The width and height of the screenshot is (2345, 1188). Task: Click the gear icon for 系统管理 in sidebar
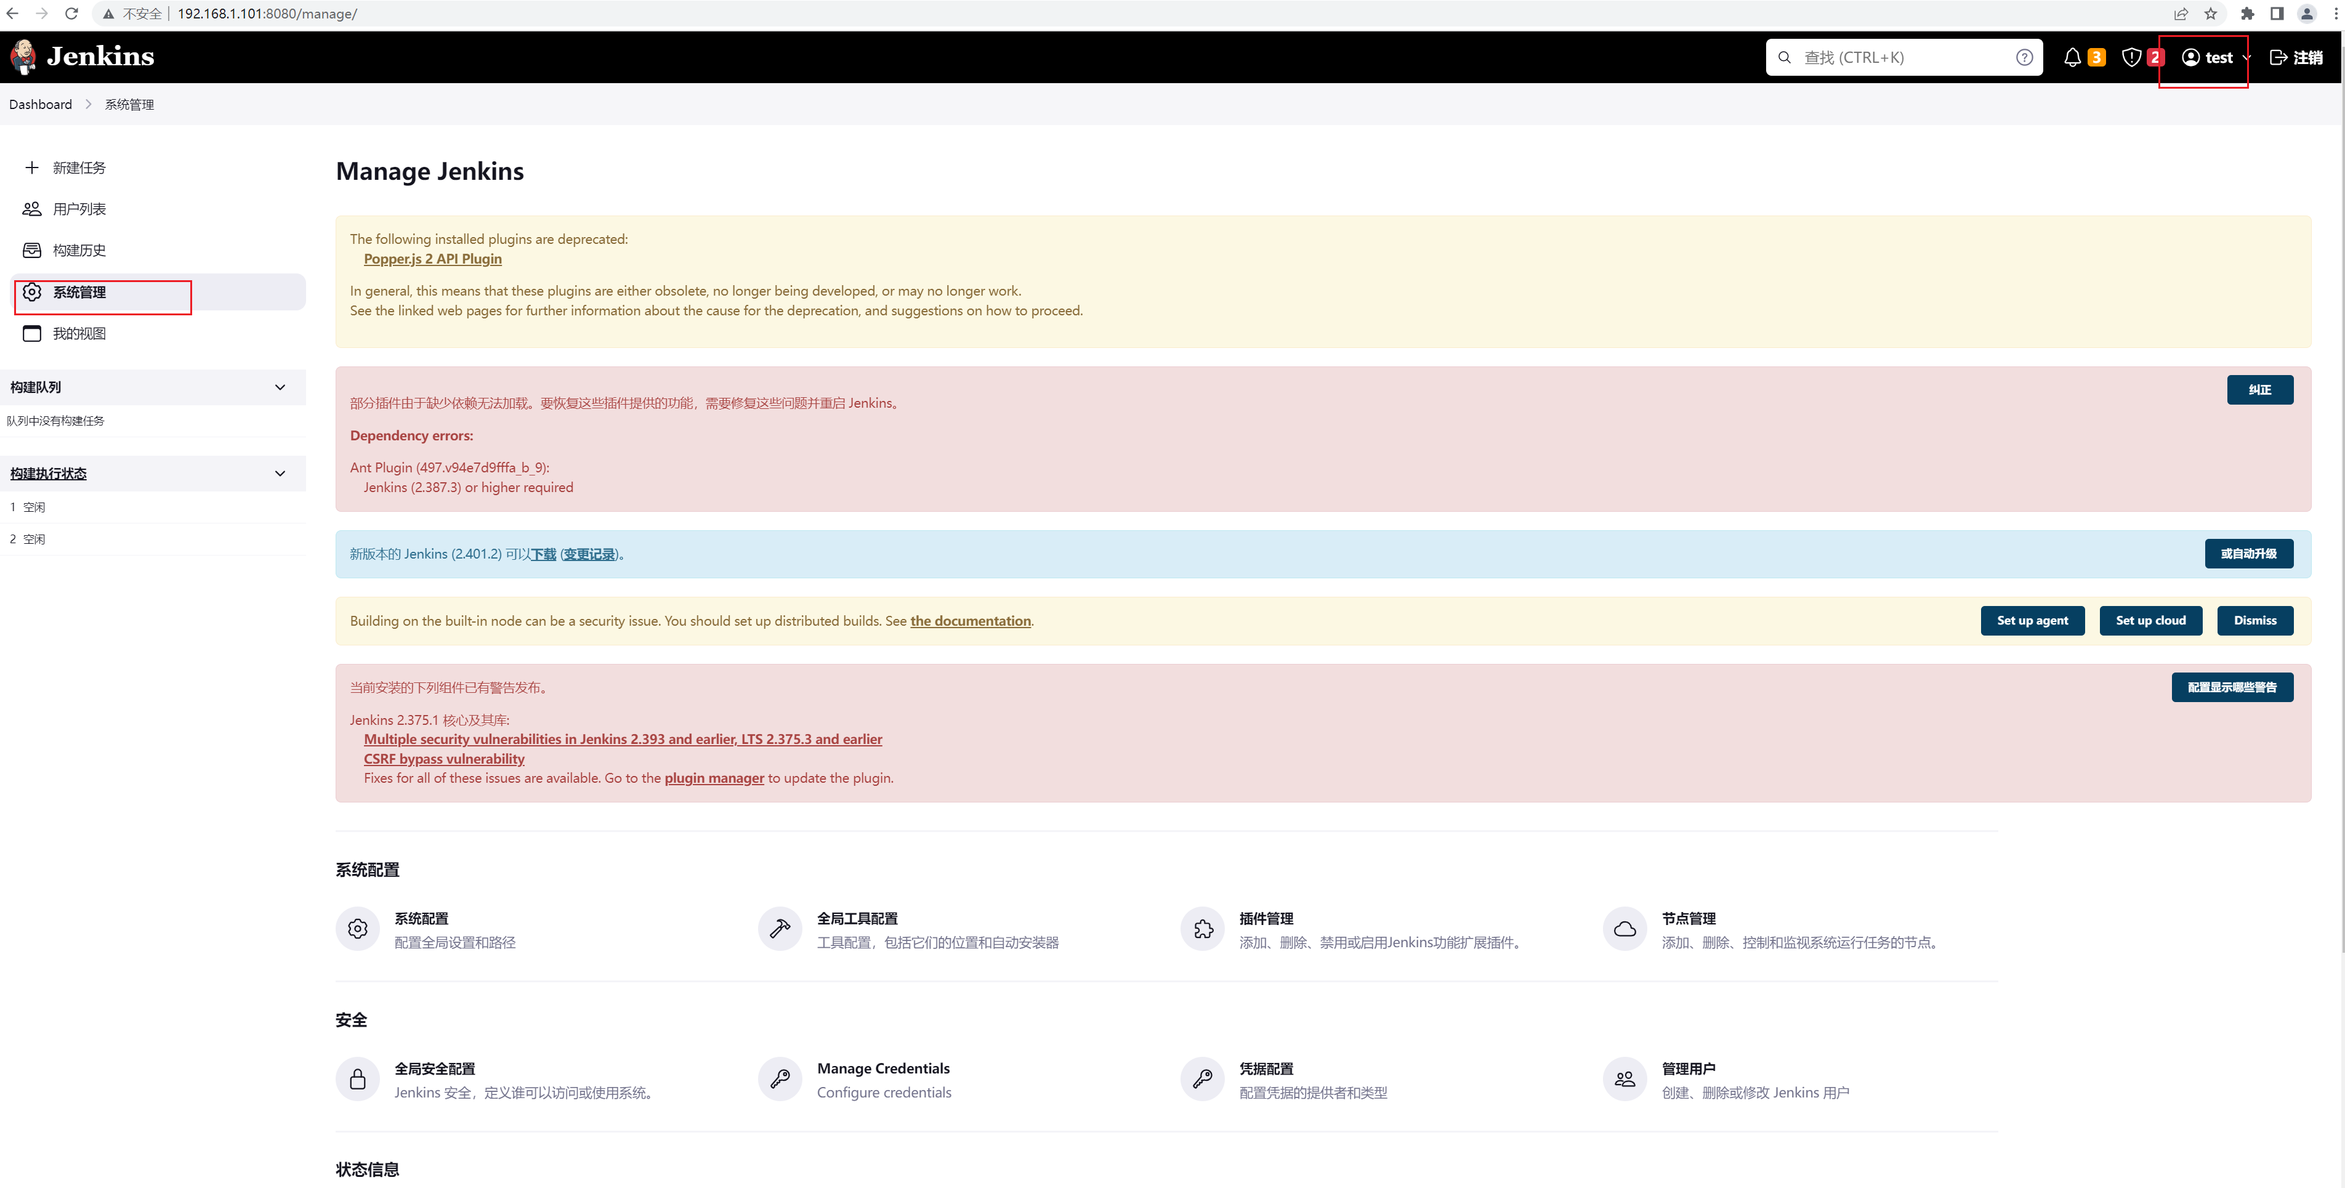(32, 291)
